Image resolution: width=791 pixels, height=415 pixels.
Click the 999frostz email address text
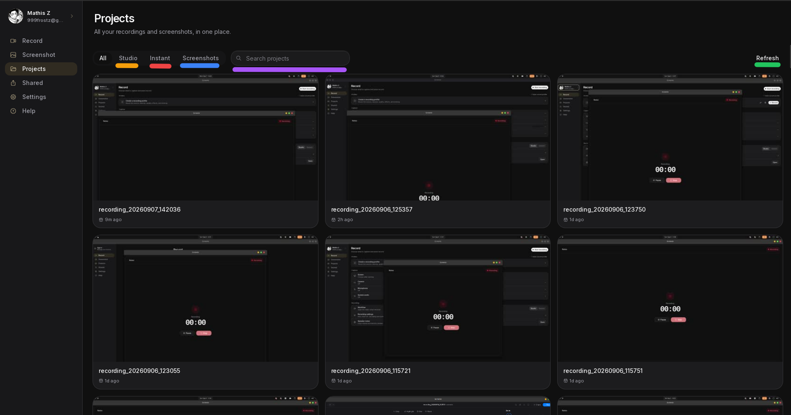pyautogui.click(x=45, y=20)
